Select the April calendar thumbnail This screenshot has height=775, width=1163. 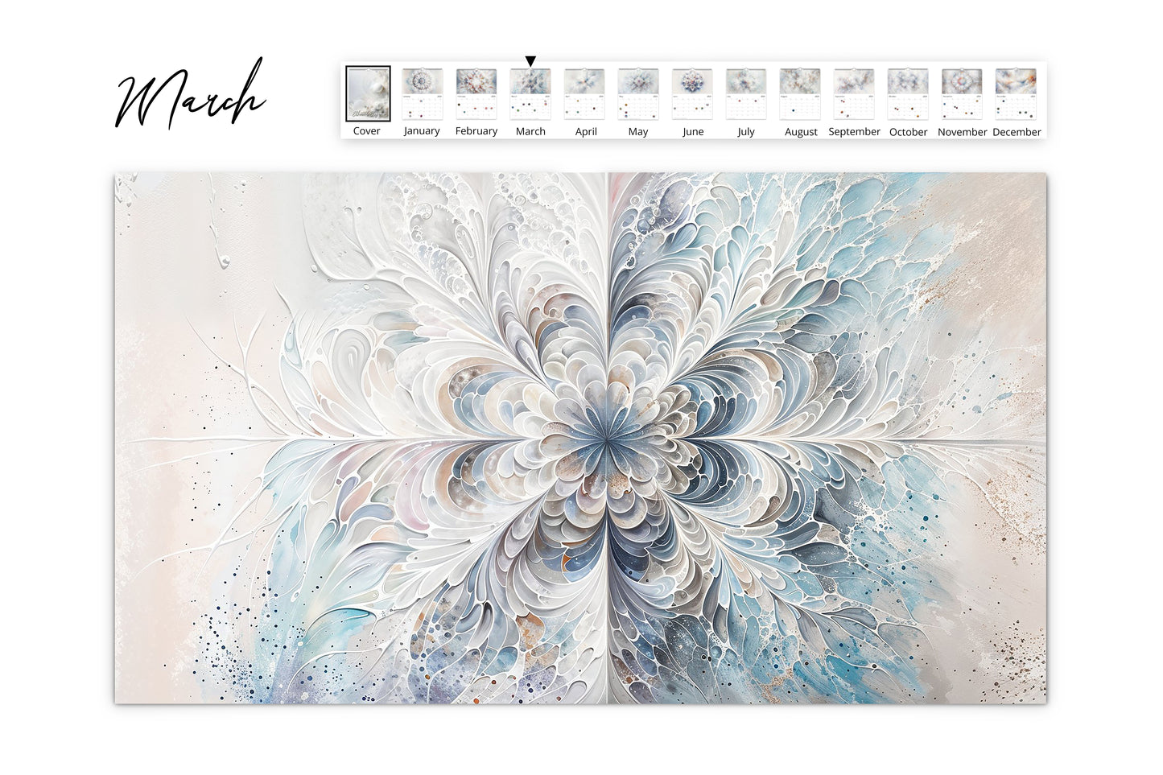[584, 94]
